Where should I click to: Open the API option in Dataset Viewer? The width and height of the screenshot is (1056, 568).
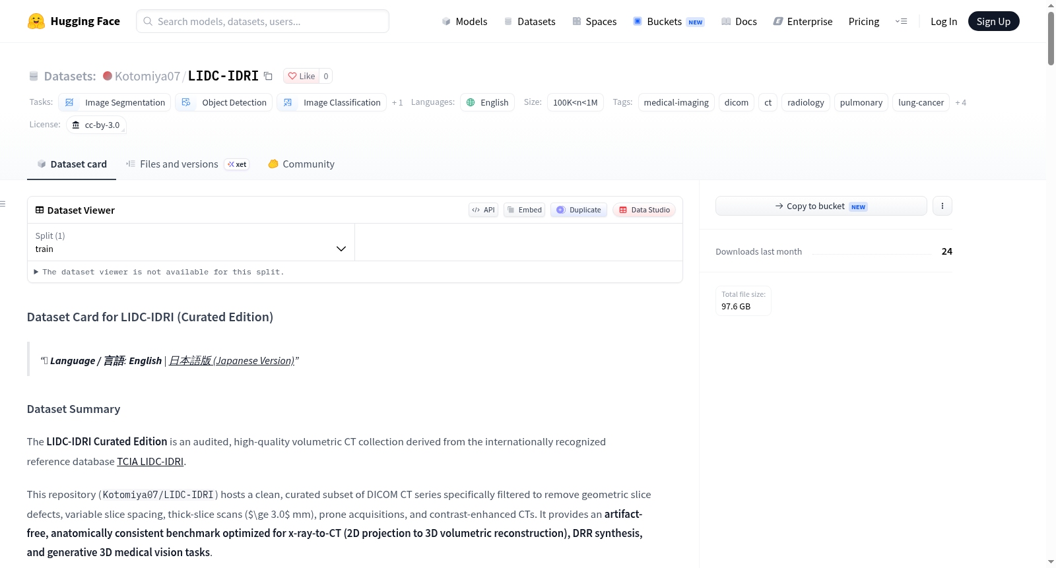pyautogui.click(x=483, y=210)
